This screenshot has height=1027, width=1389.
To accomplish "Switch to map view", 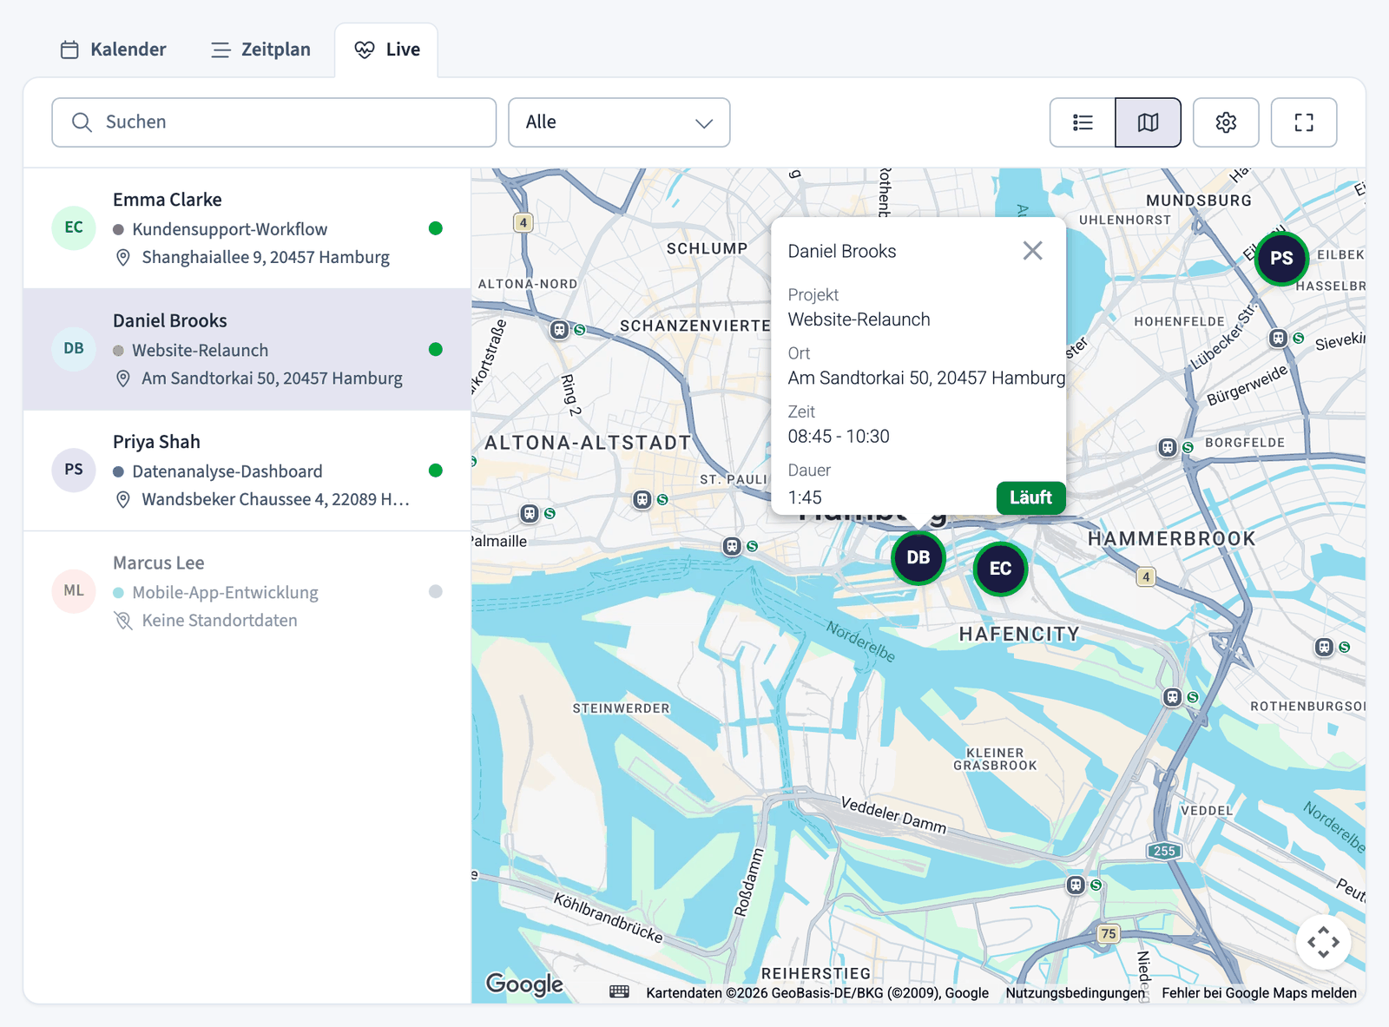I will pyautogui.click(x=1148, y=122).
